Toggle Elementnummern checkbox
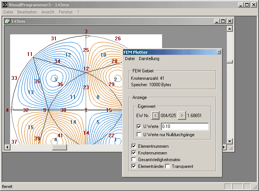 [134, 146]
